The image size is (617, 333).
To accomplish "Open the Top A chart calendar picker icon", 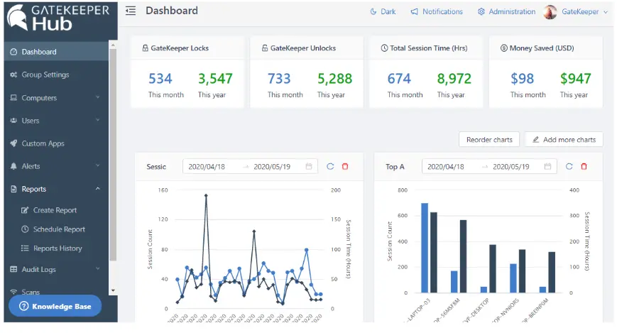I will pyautogui.click(x=547, y=166).
